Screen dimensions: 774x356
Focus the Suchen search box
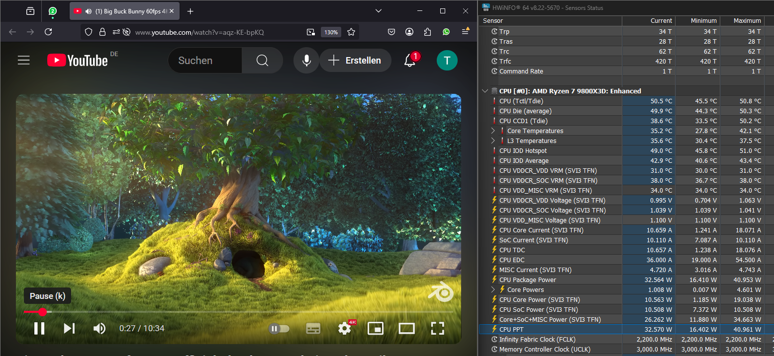205,61
